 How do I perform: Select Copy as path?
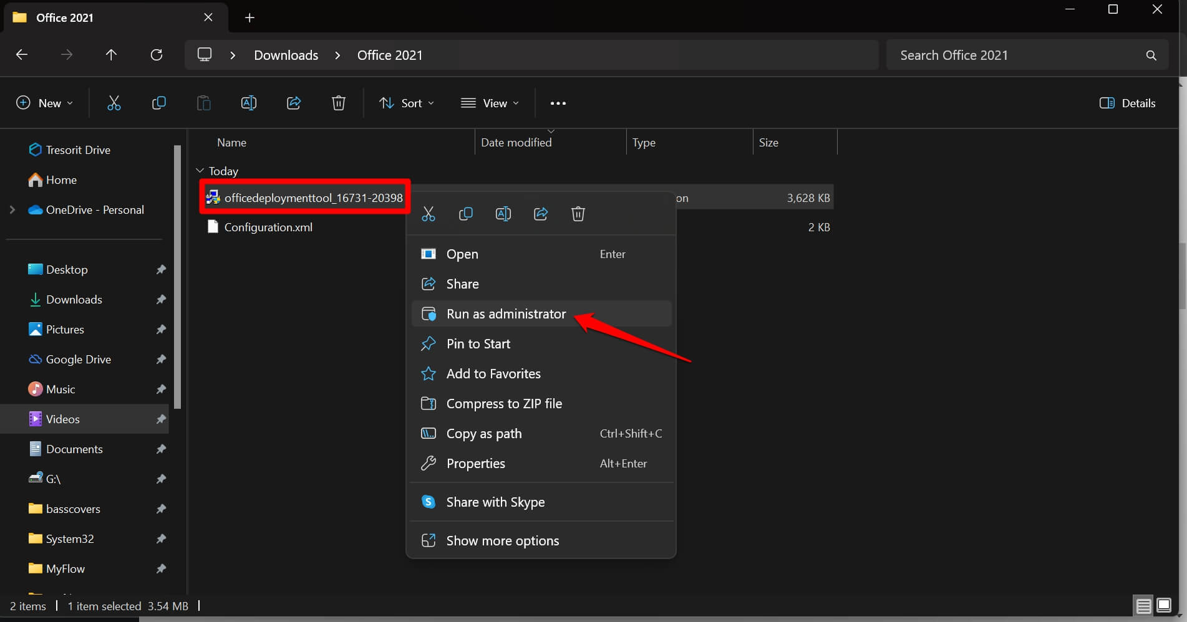(541, 433)
